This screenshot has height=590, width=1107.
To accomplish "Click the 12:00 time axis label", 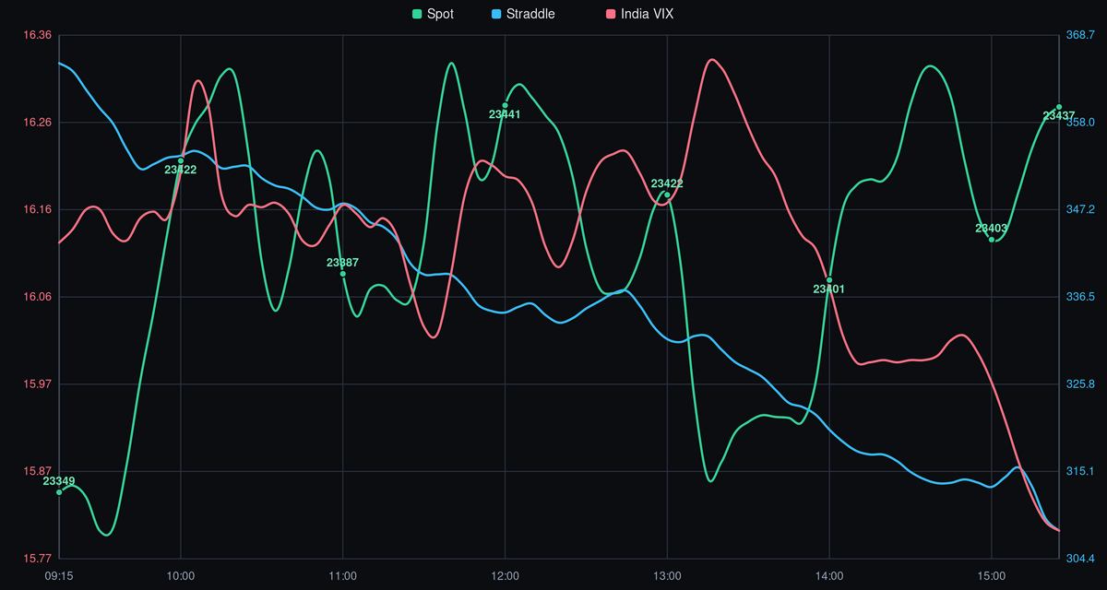I will coord(505,575).
